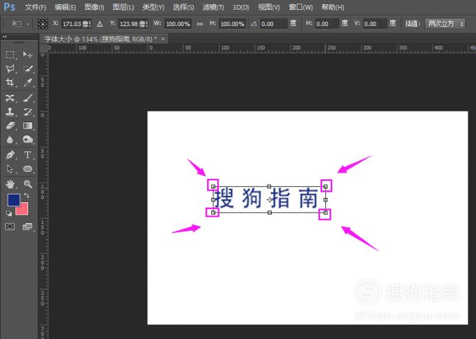Toggle relative positioning triangle button

point(100,24)
